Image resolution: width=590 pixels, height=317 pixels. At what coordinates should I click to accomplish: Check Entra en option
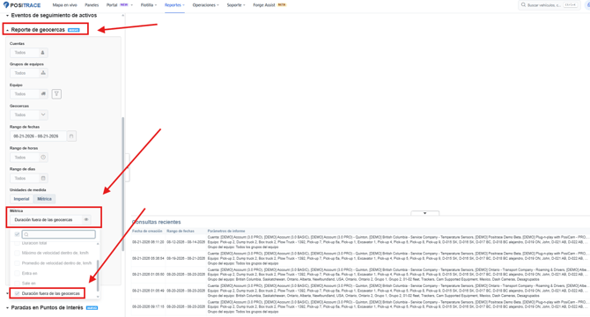click(x=17, y=273)
